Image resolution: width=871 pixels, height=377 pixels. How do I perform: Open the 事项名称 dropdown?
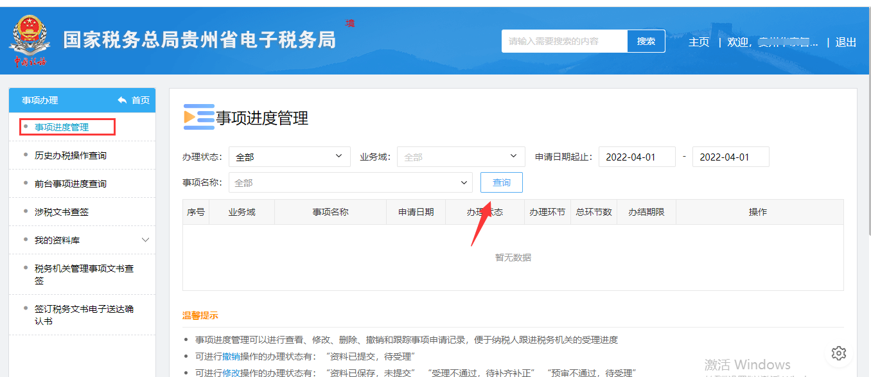pos(350,182)
